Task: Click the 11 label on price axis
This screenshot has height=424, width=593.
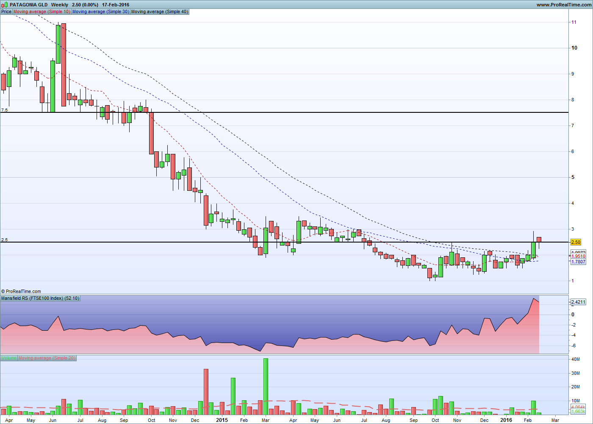Action: pos(574,22)
